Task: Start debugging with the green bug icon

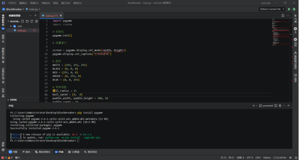Action: [294, 9]
